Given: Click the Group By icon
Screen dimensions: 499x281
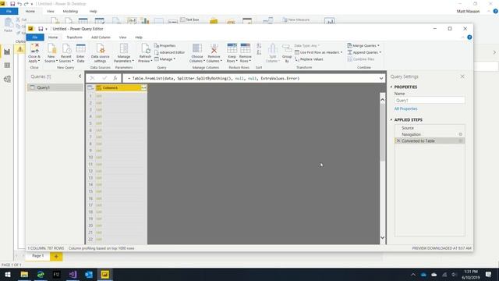Looking at the screenshot, I should (x=287, y=48).
